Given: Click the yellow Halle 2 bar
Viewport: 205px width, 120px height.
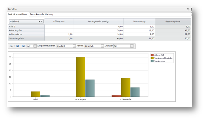Looking at the screenshot, I should click(36, 94).
